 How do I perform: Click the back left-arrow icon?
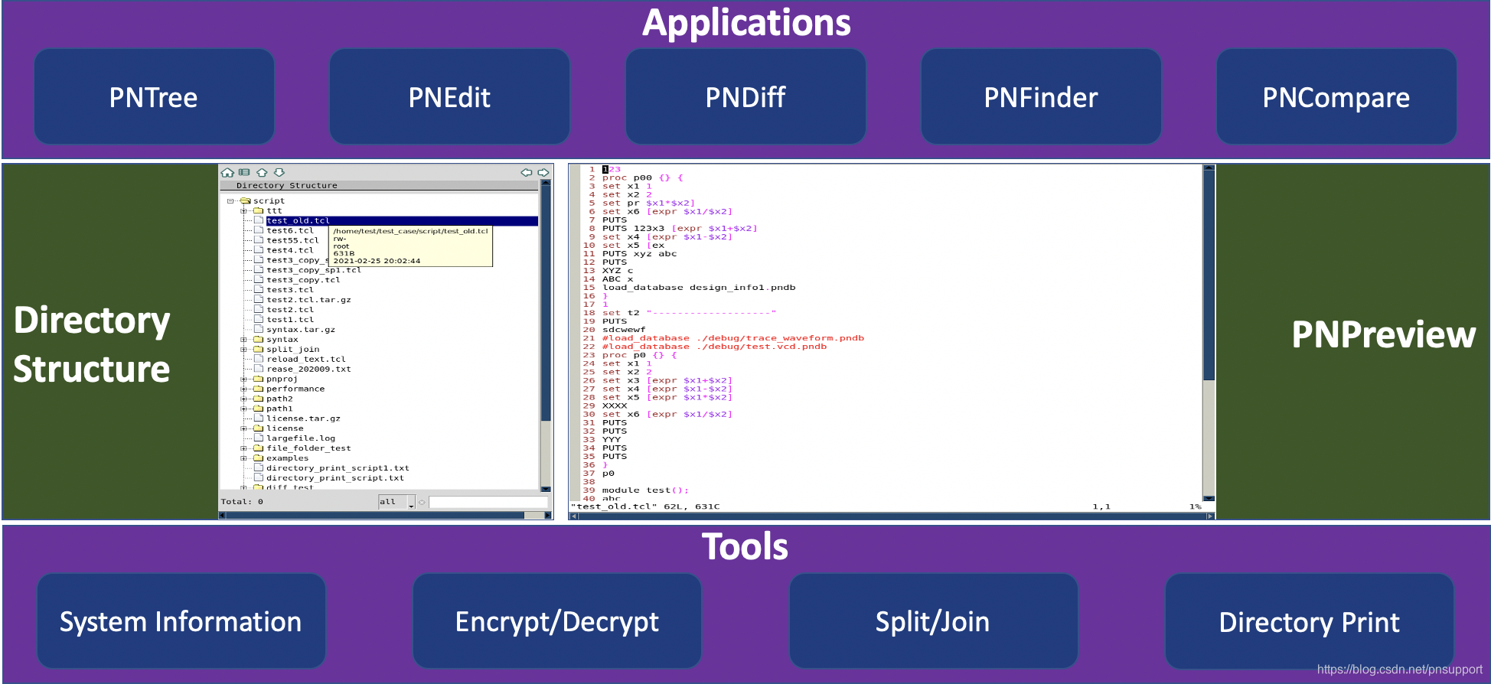[x=527, y=173]
